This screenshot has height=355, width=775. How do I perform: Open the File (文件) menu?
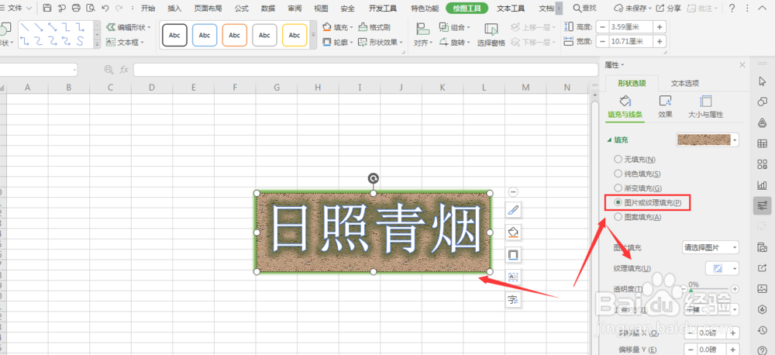coord(19,8)
